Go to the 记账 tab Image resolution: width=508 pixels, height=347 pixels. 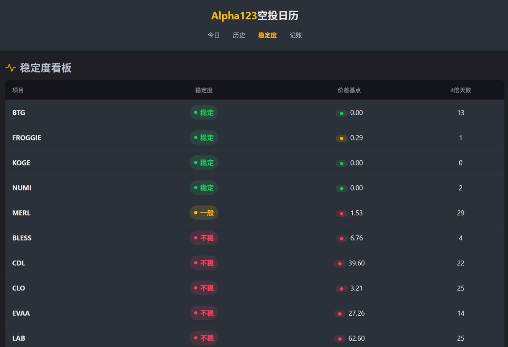coord(296,36)
